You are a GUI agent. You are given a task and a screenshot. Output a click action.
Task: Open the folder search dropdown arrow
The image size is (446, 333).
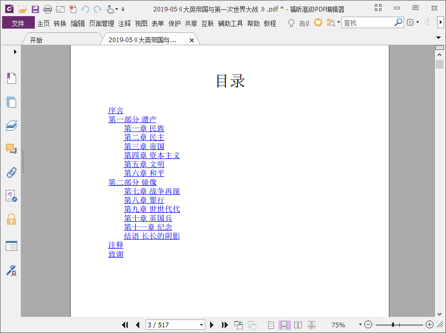coord(338,22)
